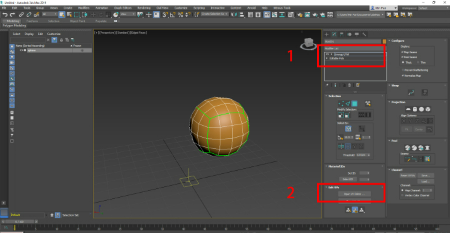
Task: Click the Redo arrow icon
Action: point(13,15)
